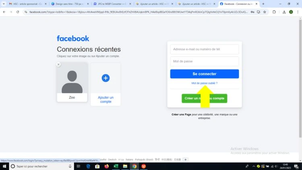Select the Zee account profile picture

coord(72,78)
